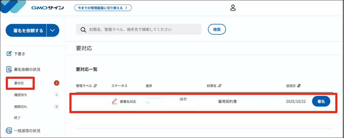This screenshot has height=138, width=344.
Task: Click the search magnifier icon
Action: click(83, 30)
